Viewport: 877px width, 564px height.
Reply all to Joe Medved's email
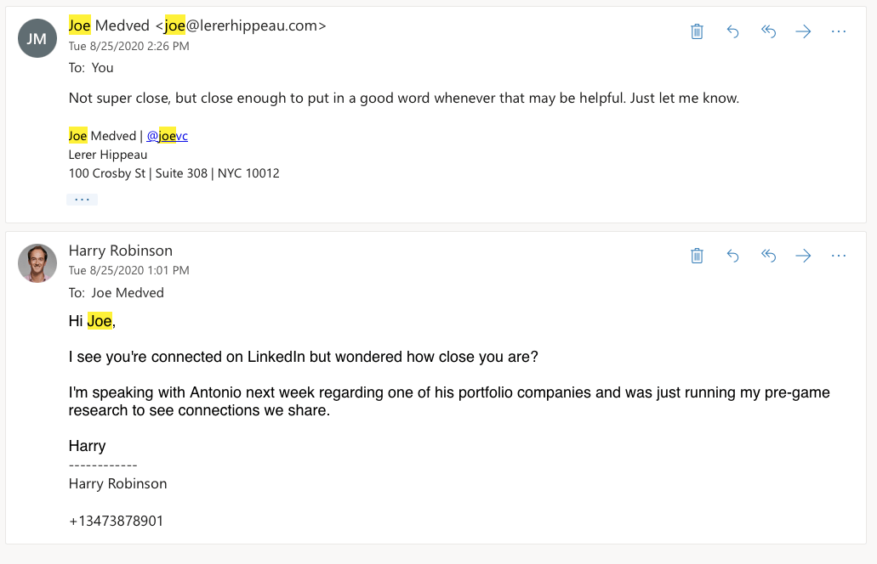(x=768, y=31)
